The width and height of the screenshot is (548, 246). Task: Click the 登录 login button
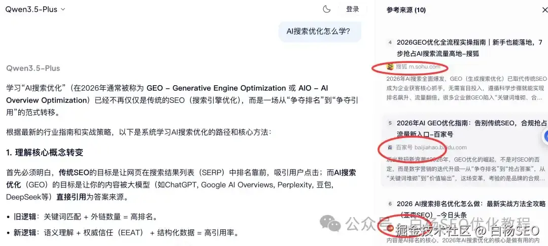point(353,10)
